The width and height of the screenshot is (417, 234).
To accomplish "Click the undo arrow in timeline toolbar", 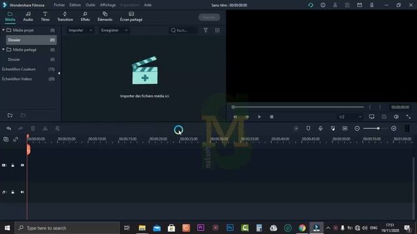I will [8, 129].
